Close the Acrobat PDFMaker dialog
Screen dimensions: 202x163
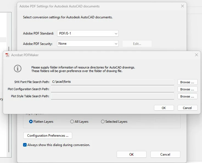[x=196, y=55]
